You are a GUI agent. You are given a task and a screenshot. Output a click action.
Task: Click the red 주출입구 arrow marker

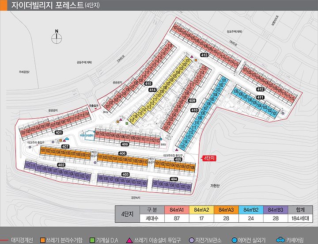pyautogui.click(x=96, y=109)
